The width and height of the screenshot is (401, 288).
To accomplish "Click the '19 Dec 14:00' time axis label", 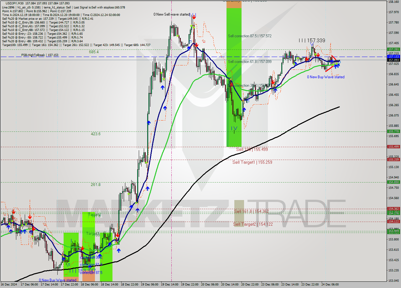I will [169, 285].
